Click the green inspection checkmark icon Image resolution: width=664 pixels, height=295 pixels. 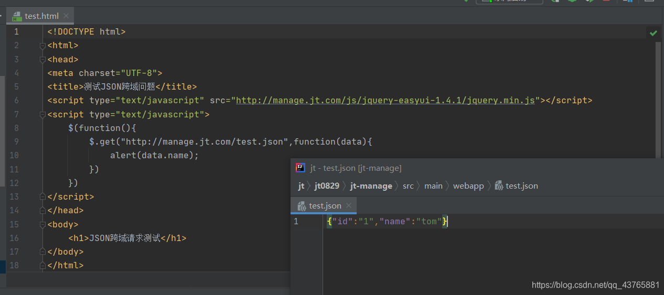point(653,33)
